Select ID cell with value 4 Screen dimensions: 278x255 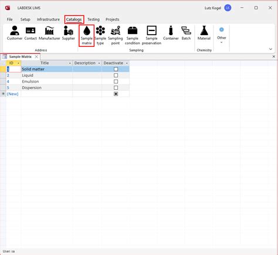tap(13, 81)
